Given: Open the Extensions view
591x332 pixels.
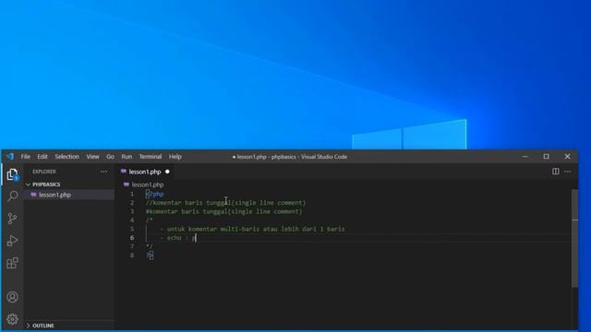Looking at the screenshot, I should coord(12,263).
